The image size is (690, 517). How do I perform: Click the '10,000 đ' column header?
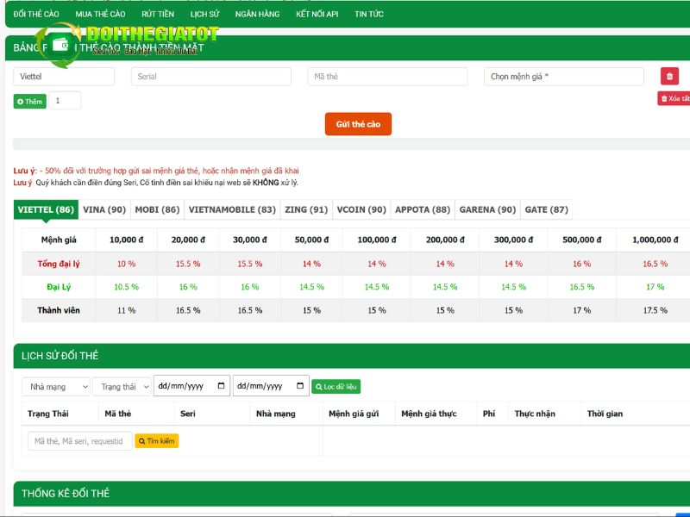[126, 240]
